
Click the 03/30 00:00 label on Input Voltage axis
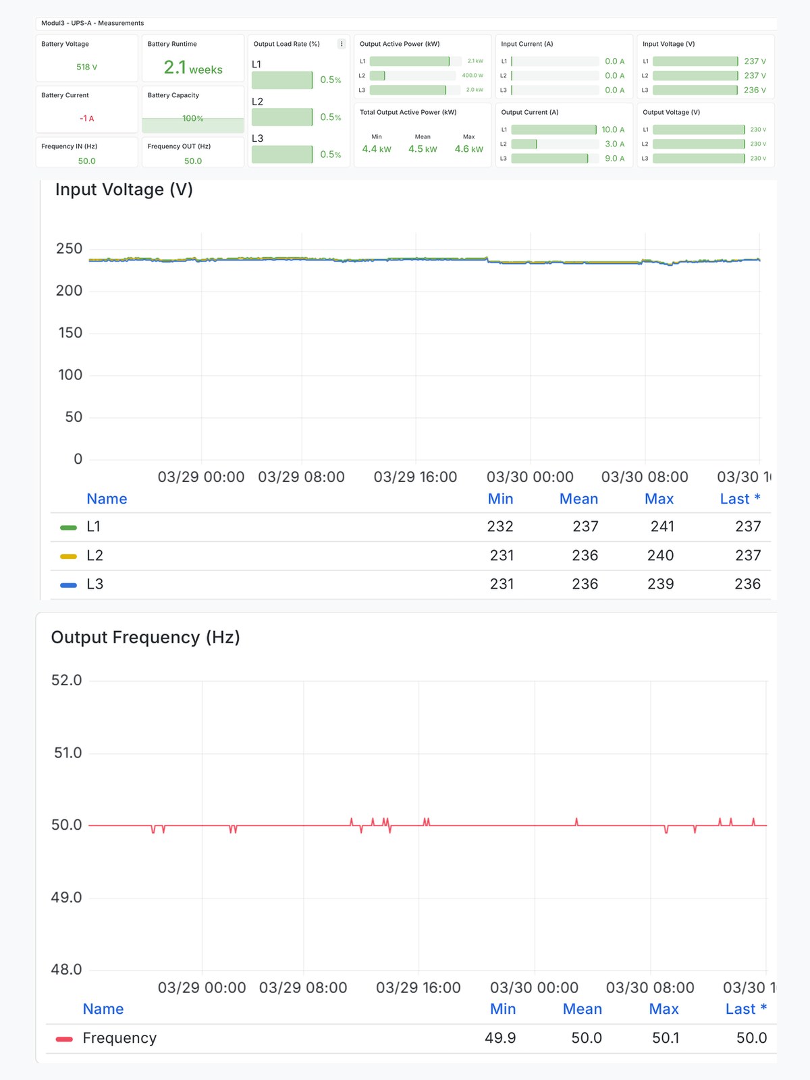530,477
